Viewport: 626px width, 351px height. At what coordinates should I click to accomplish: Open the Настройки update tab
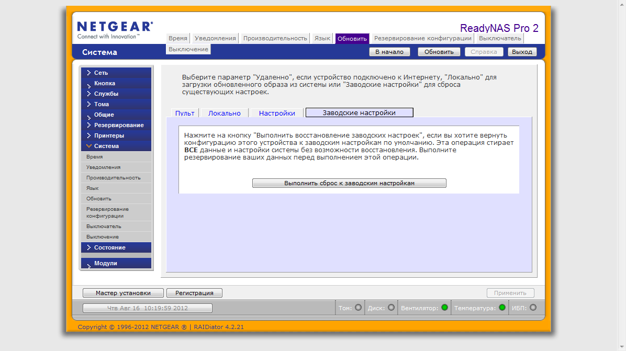(277, 113)
